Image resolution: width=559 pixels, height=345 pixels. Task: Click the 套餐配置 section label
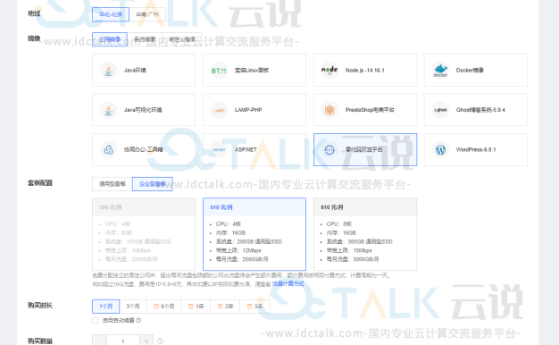pyautogui.click(x=40, y=183)
